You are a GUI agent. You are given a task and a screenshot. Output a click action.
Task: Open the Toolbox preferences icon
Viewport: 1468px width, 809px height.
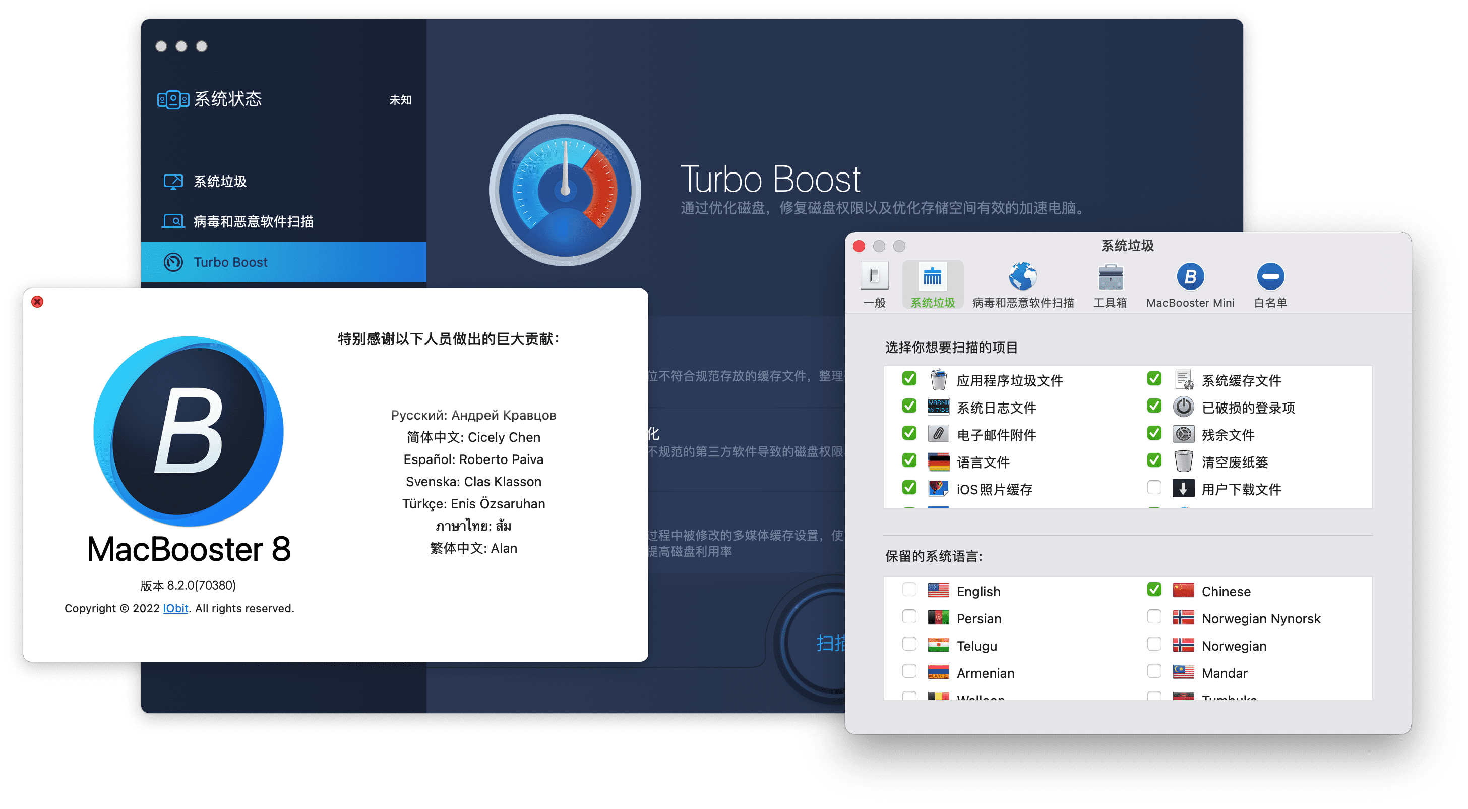tap(1110, 277)
